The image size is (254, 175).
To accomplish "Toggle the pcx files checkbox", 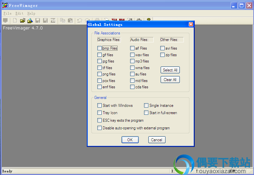I will pos(99,80).
